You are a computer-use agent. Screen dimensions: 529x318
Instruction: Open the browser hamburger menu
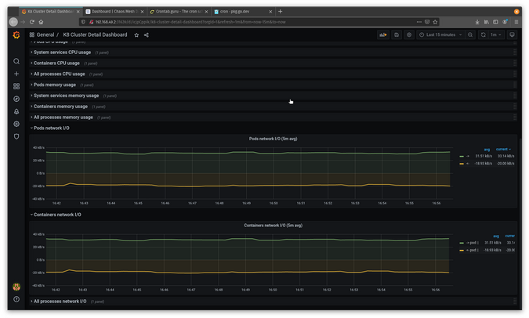point(516,22)
